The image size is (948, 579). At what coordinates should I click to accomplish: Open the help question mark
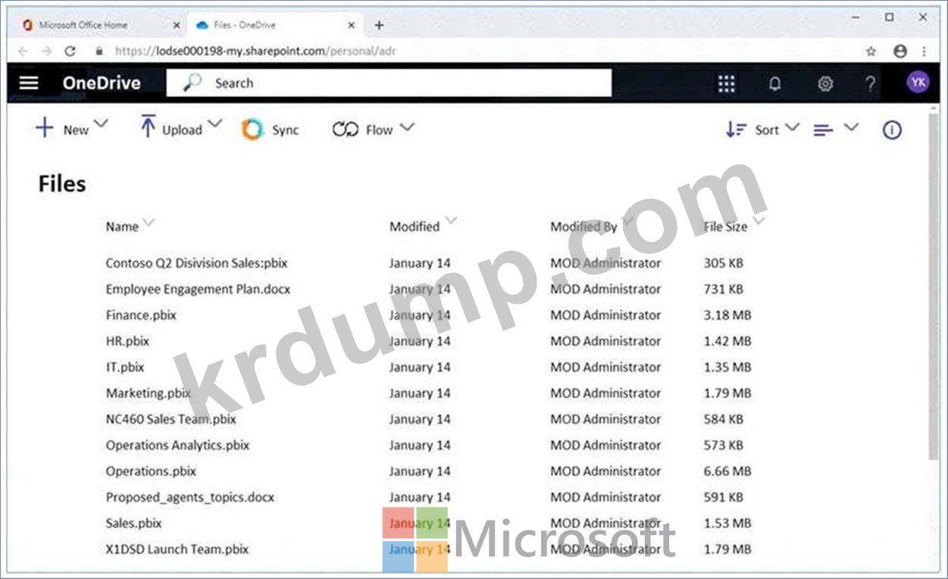[871, 83]
